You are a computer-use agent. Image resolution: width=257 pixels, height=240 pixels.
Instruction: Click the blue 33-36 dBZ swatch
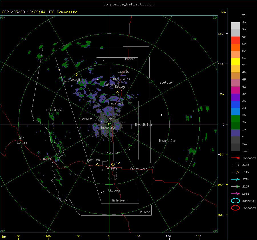[235, 104]
